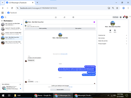Expand the Customize chat section
The image size is (131, 98).
(113, 35)
